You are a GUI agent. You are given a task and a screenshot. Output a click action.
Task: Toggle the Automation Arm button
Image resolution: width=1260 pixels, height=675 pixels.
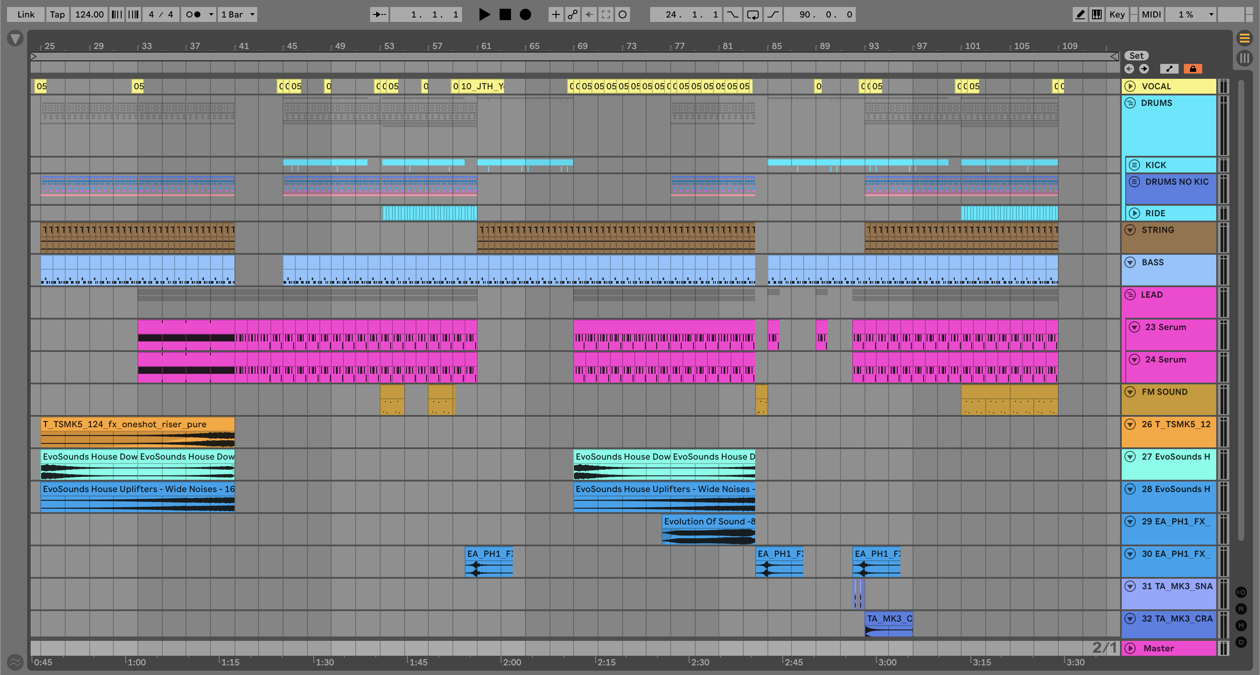point(572,14)
